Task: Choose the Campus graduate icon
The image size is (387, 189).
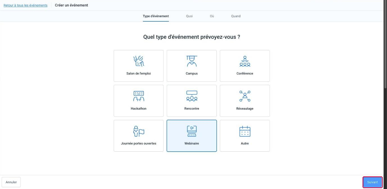Action: 192,61
